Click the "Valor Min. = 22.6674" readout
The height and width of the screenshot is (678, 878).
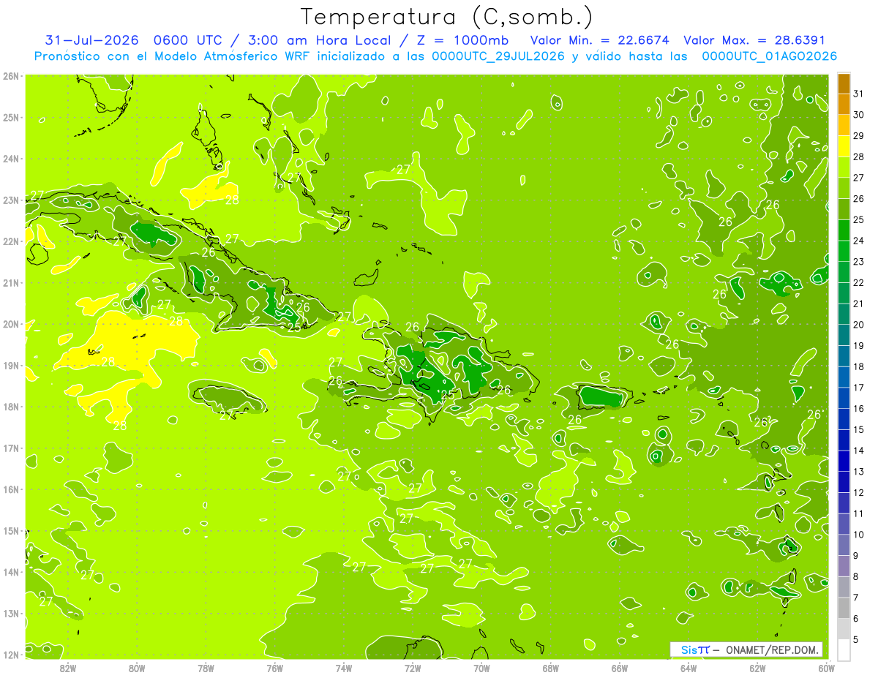[x=600, y=40]
